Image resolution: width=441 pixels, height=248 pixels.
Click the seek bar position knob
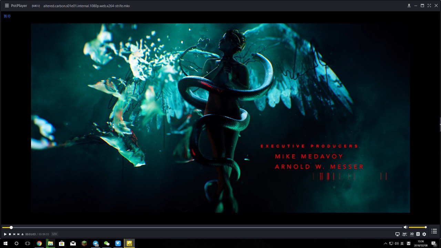click(11, 227)
